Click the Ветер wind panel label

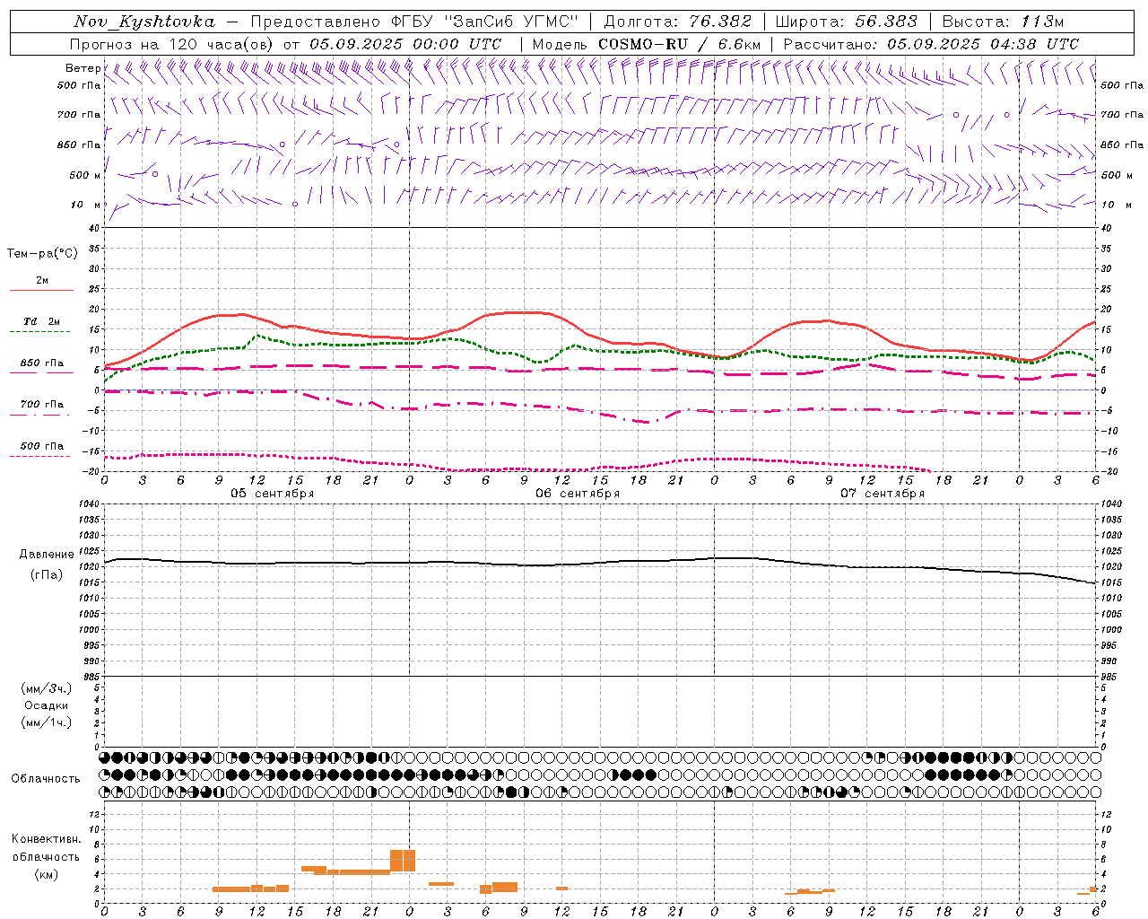(x=83, y=68)
